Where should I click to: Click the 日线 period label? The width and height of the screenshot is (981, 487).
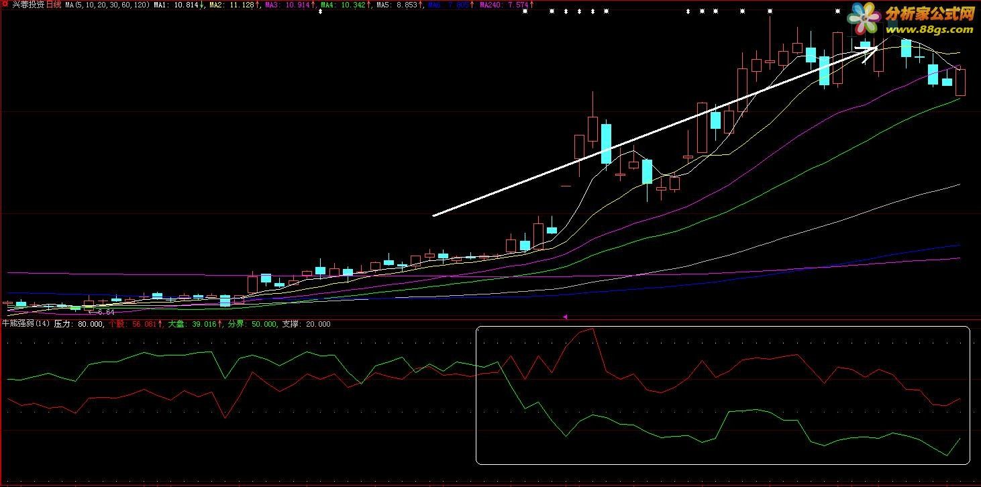pyautogui.click(x=53, y=5)
